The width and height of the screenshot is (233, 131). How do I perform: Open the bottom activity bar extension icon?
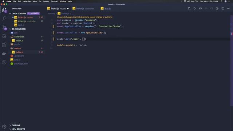pyautogui.click(x=4, y=62)
